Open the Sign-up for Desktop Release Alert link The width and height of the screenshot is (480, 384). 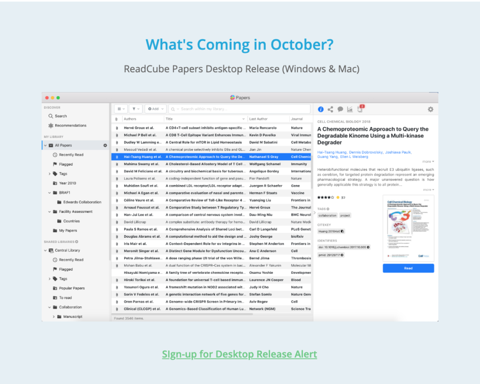pyautogui.click(x=240, y=354)
